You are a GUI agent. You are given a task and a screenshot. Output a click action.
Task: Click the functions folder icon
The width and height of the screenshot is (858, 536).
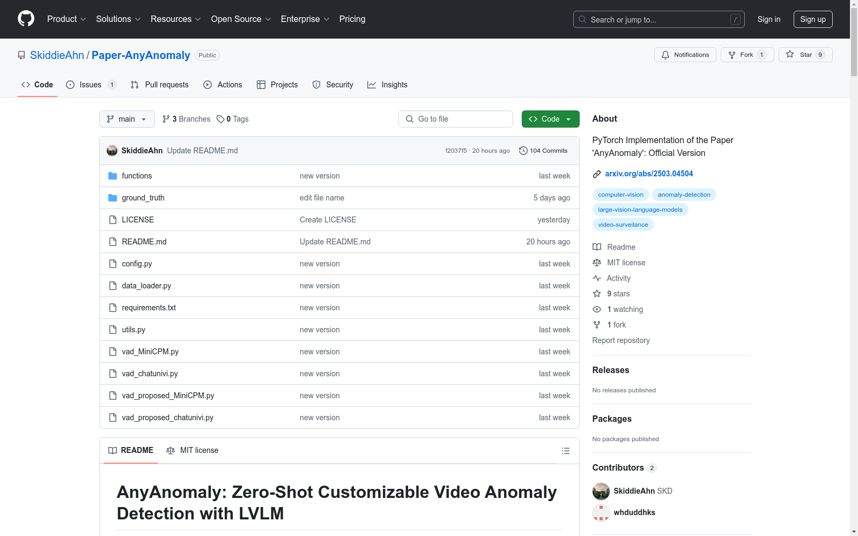click(113, 176)
